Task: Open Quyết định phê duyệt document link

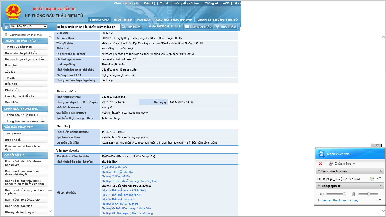Action: pyautogui.click(x=114, y=167)
